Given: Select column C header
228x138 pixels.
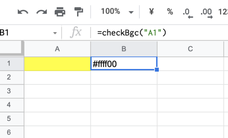Looking at the screenshot, I should click(x=190, y=49).
